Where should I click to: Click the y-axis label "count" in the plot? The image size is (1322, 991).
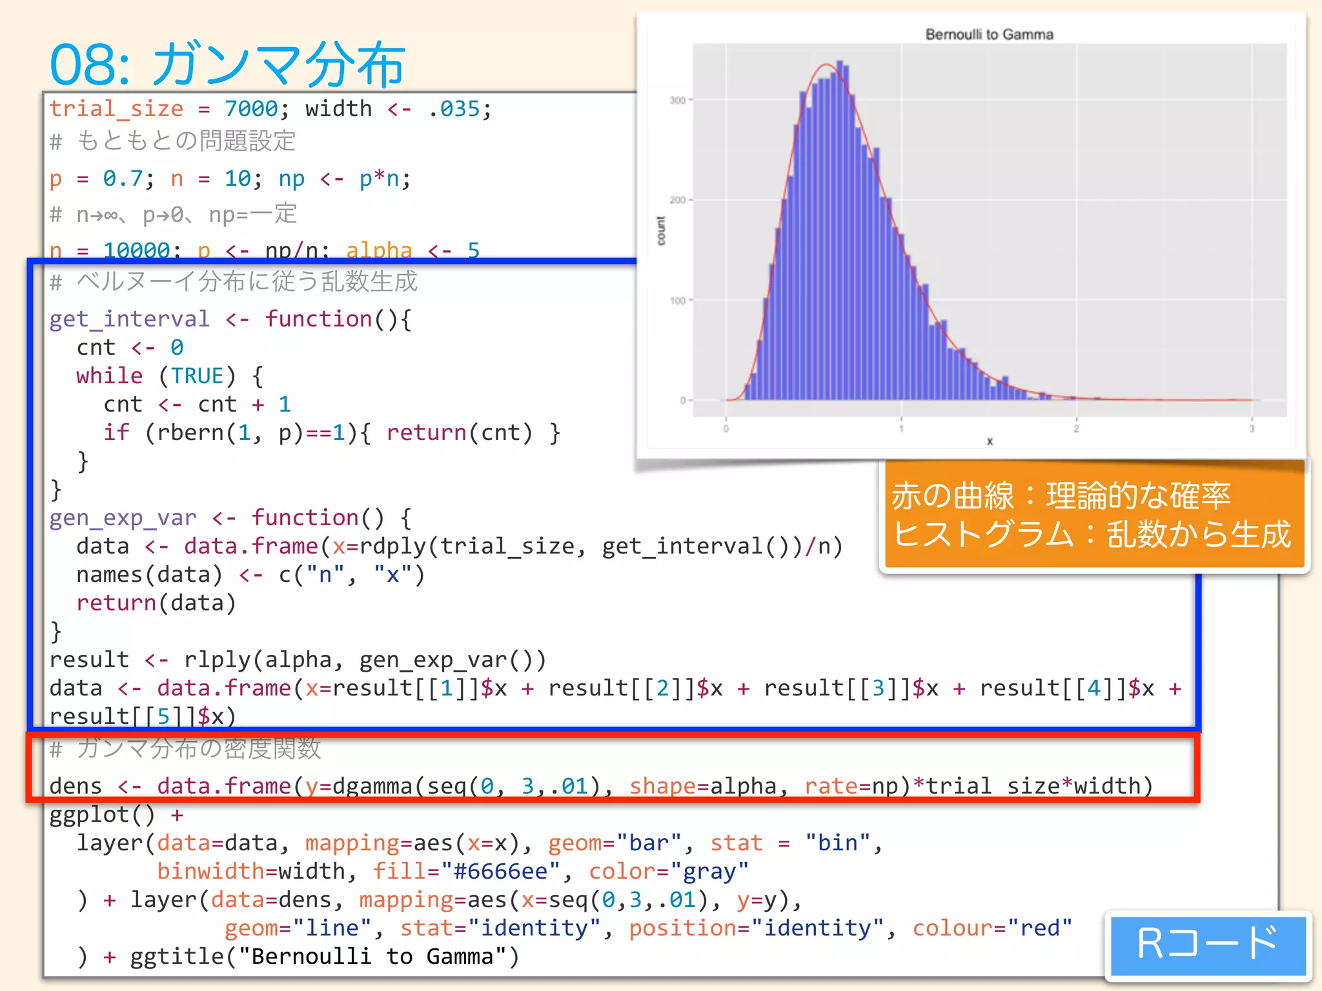(660, 230)
